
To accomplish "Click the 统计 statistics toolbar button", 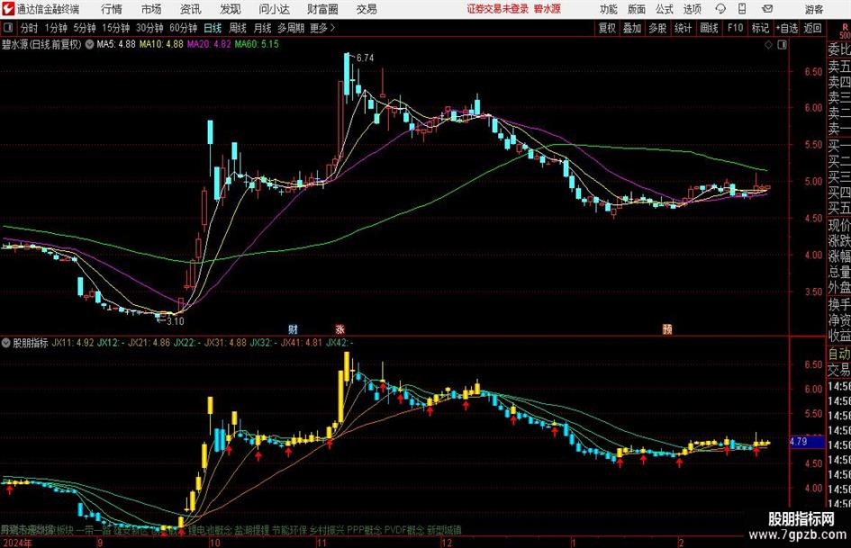I will 683,28.
